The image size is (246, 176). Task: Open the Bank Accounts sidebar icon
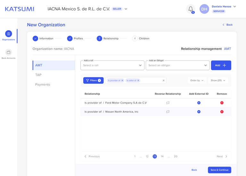(x=8, y=52)
